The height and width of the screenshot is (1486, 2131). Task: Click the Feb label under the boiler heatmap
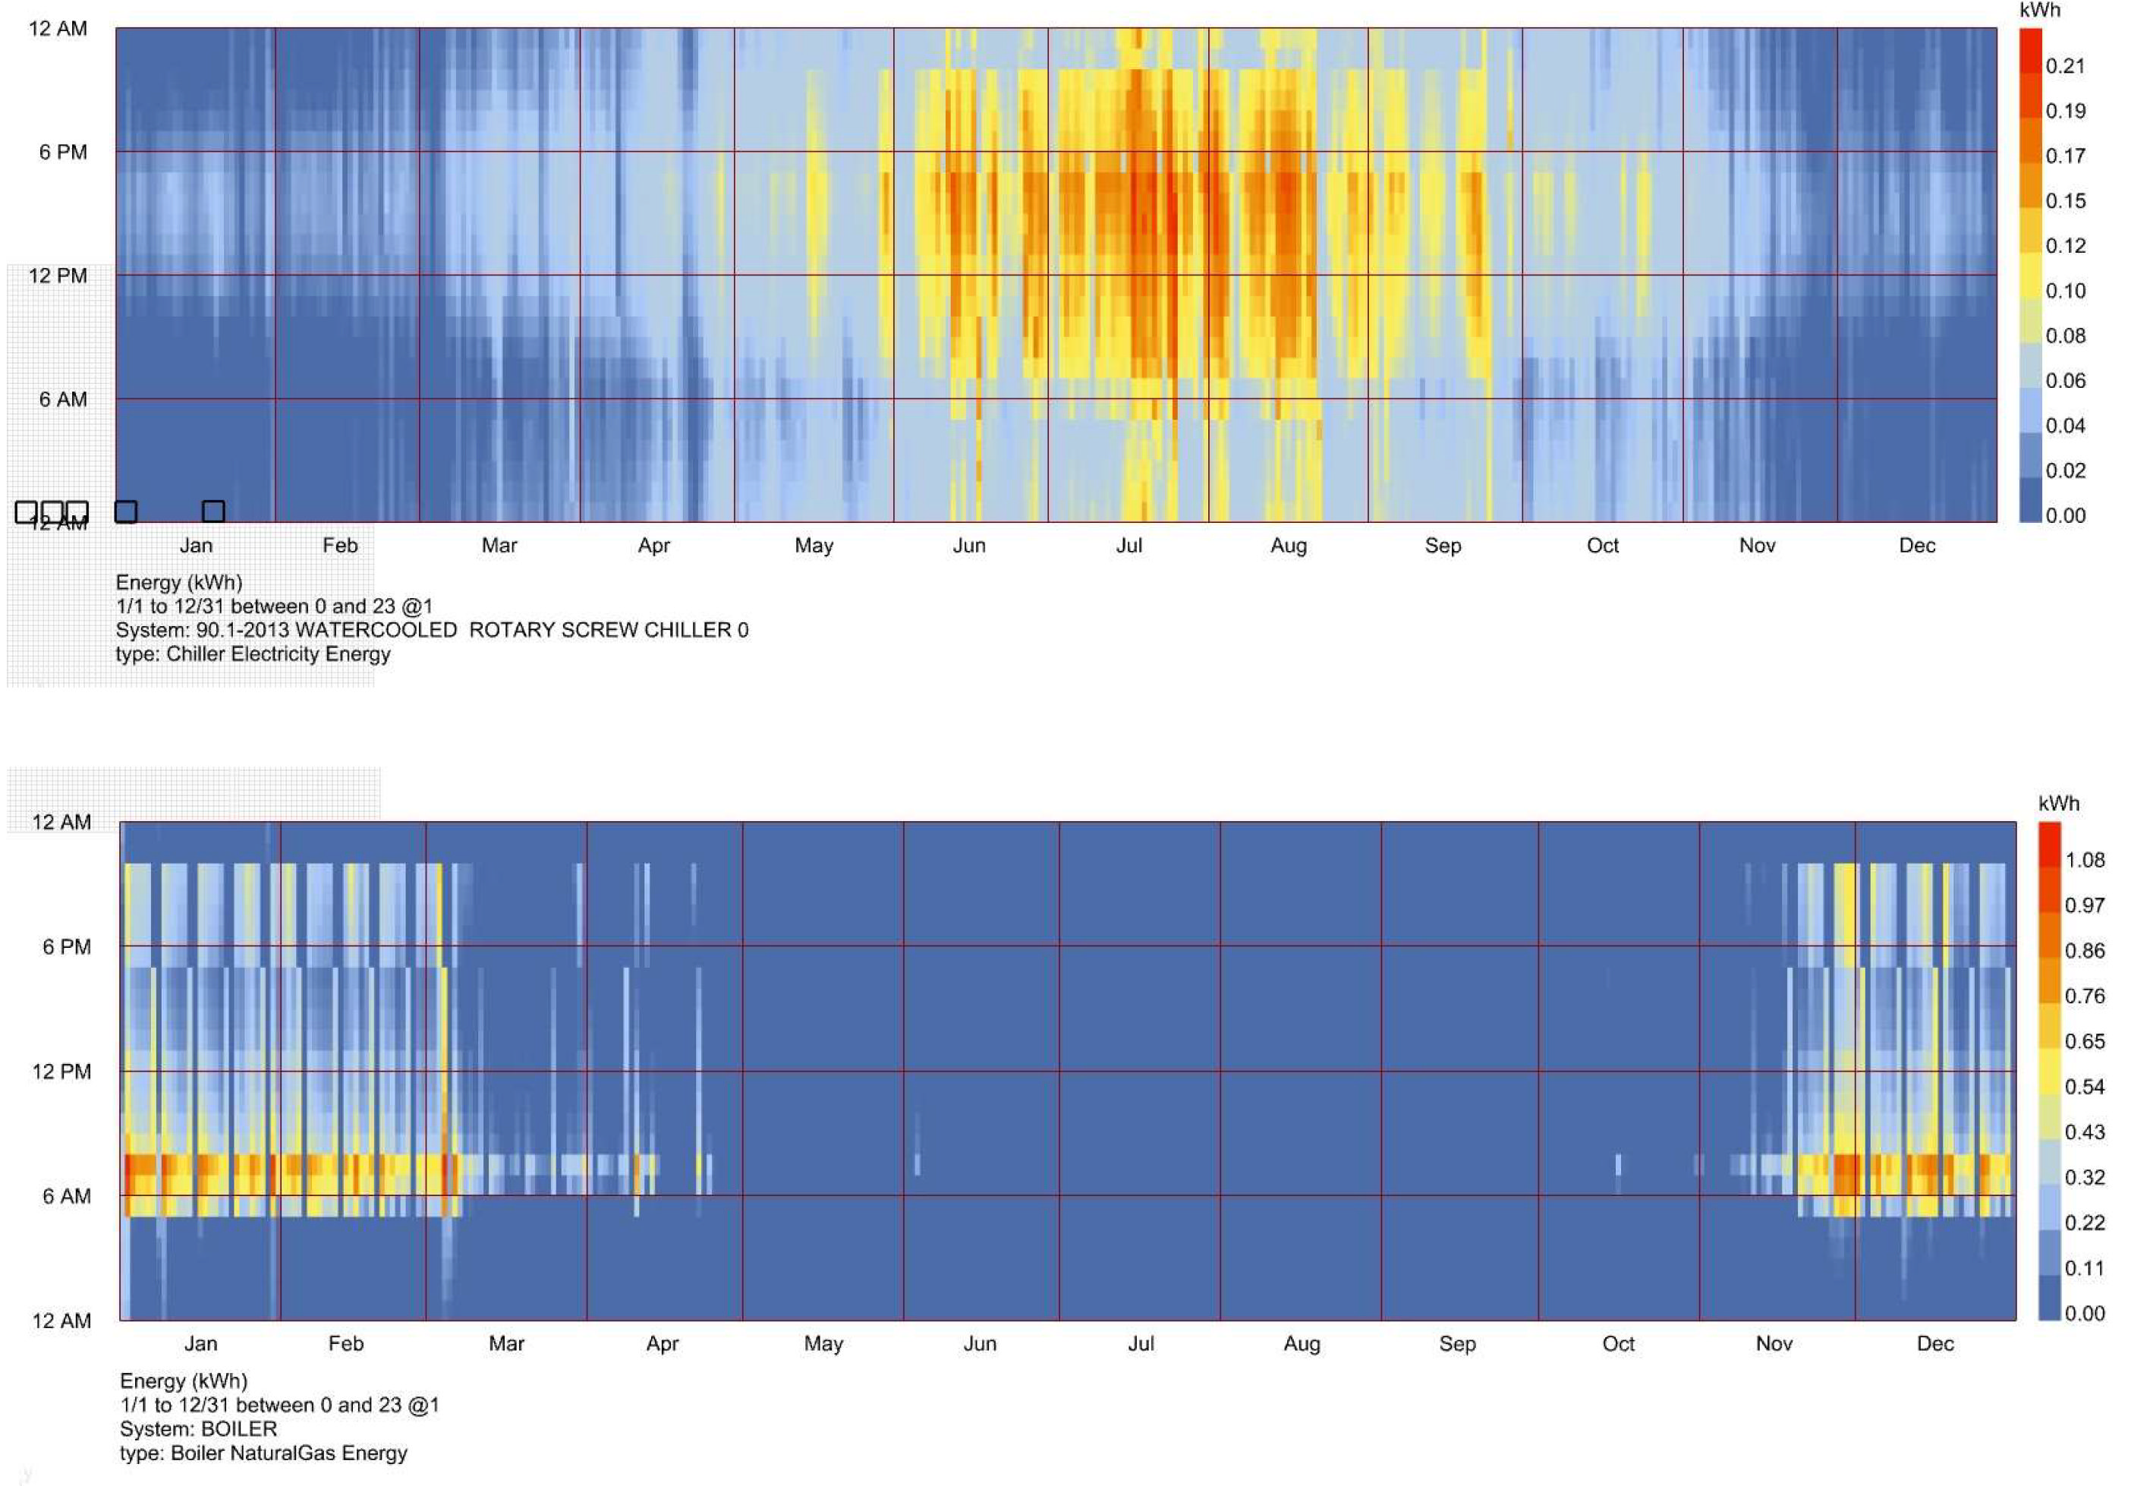(345, 1344)
